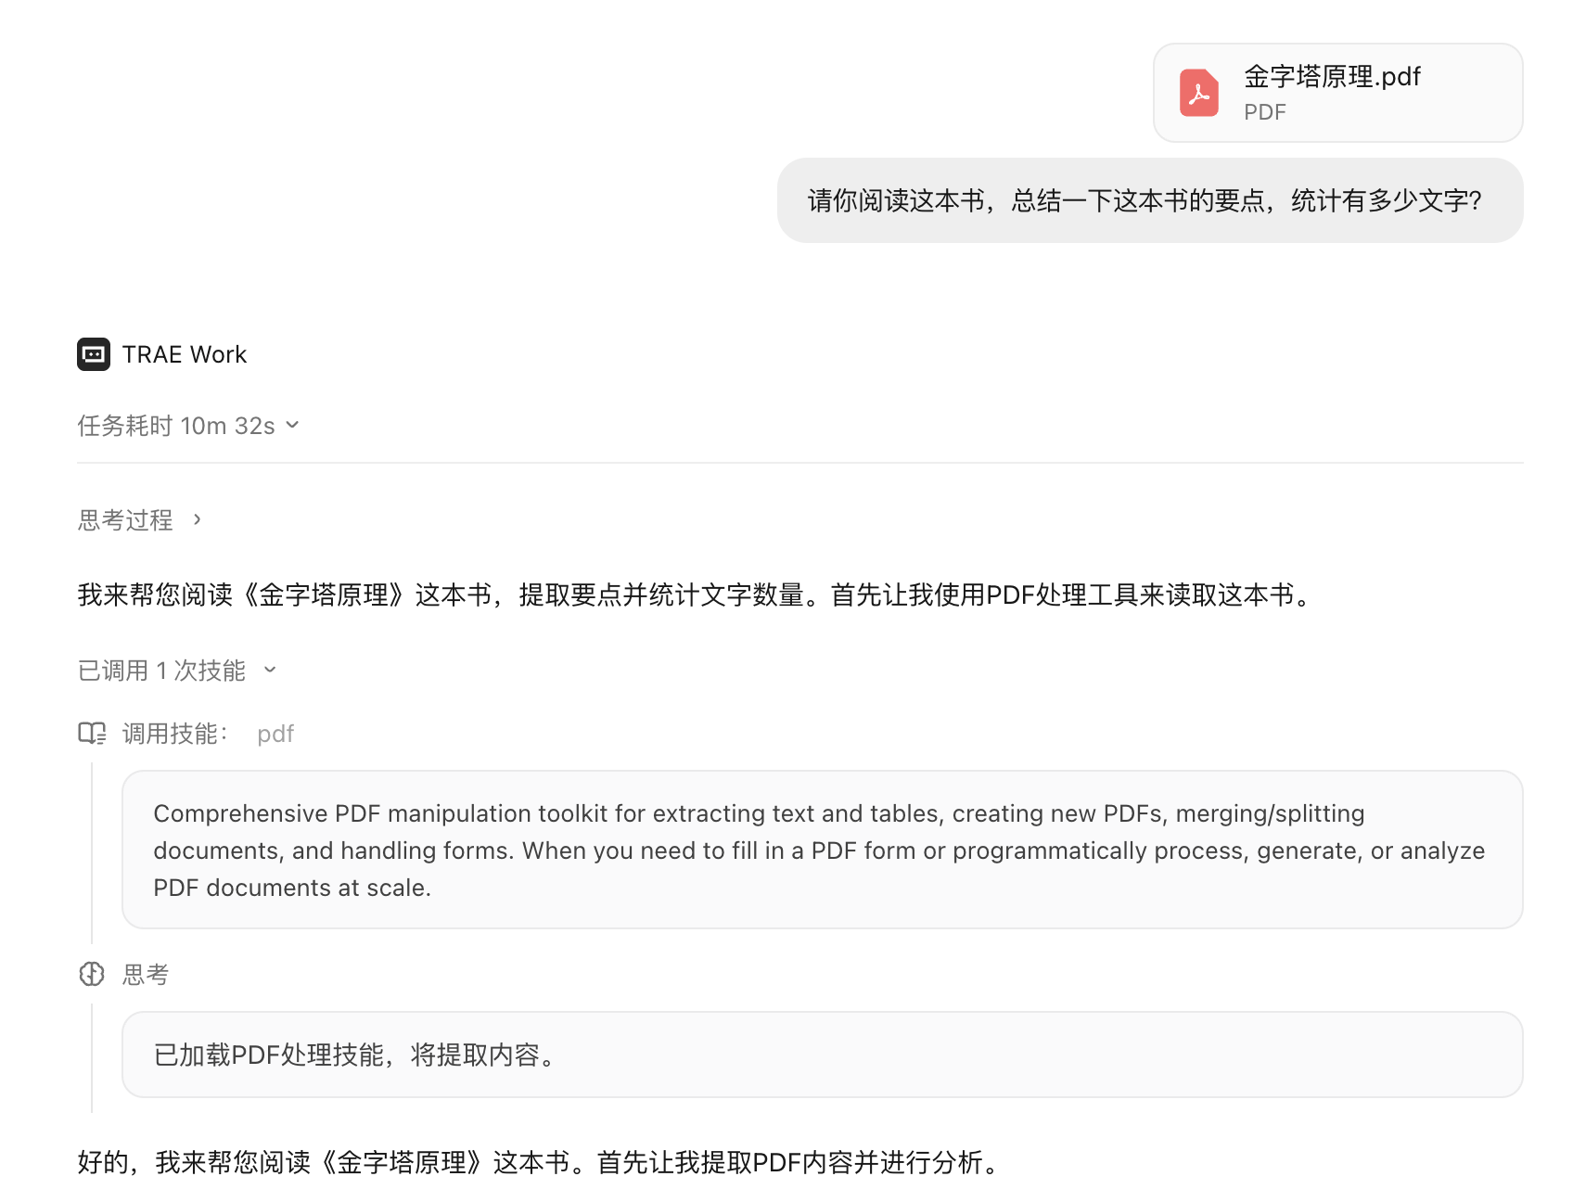
Task: Expand the 思考过程 section arrow
Action: (x=197, y=519)
